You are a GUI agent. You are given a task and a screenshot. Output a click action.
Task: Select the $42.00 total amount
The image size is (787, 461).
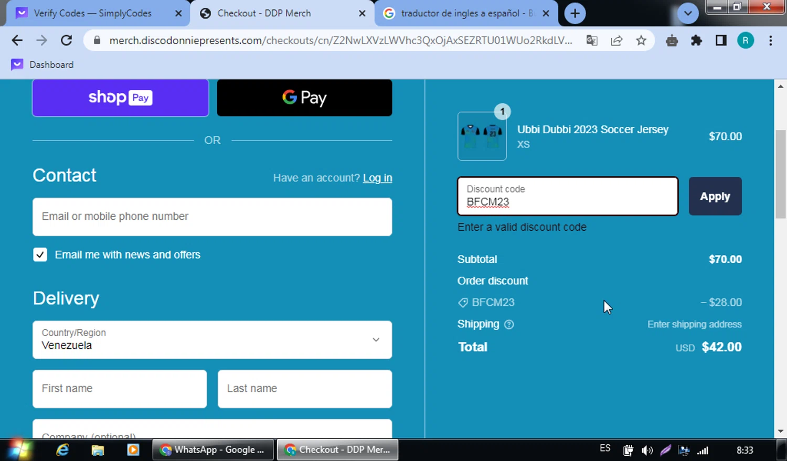(x=721, y=347)
